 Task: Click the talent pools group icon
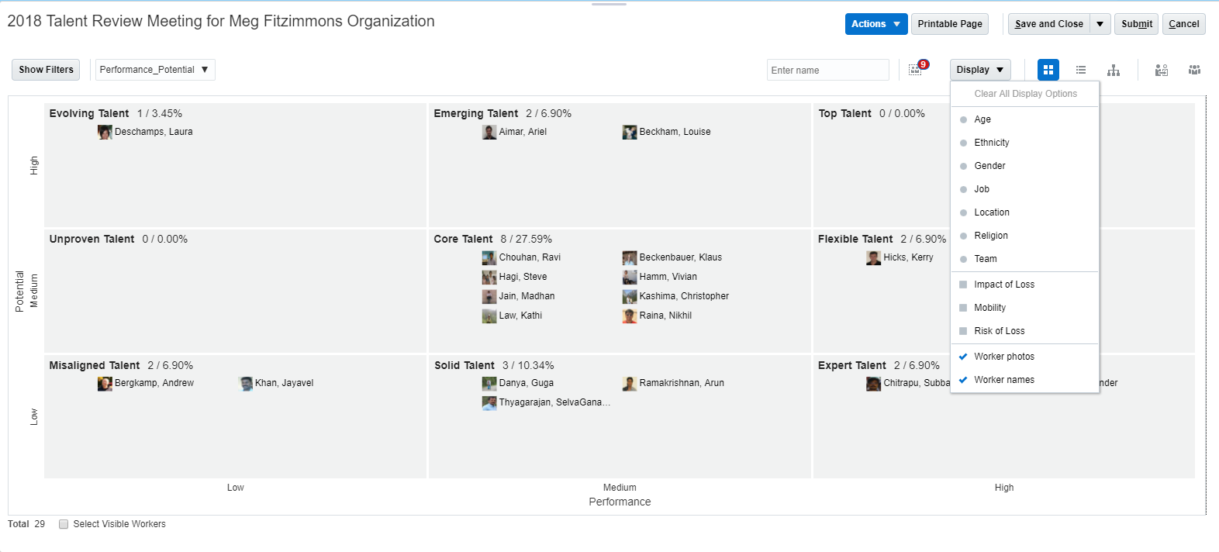1194,70
